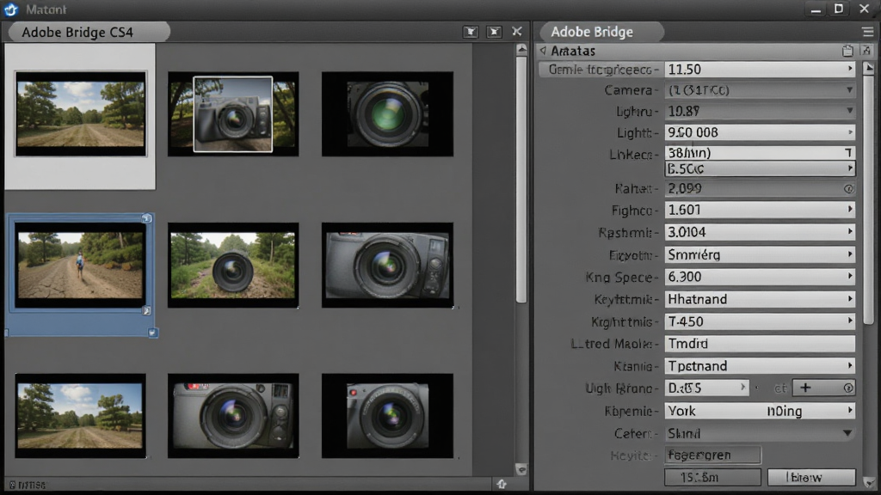Select the camera-over-forest thumbnail in top row

tap(233, 113)
